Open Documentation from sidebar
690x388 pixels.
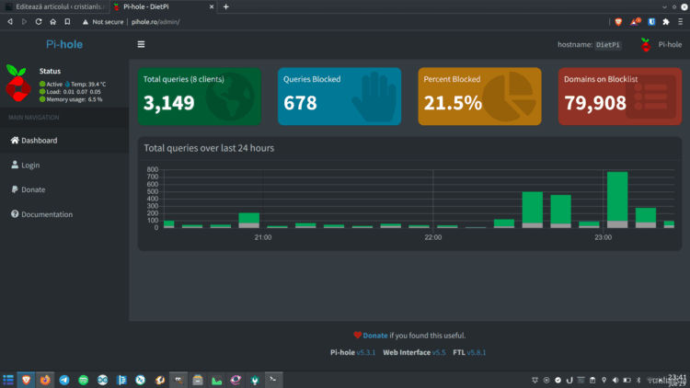point(47,214)
